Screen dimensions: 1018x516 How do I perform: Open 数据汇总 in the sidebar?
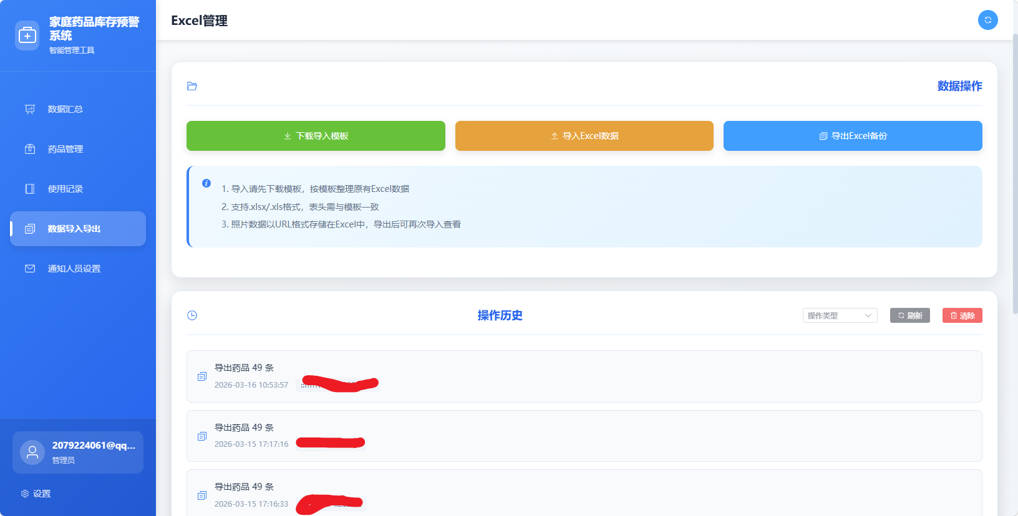pyautogui.click(x=78, y=109)
